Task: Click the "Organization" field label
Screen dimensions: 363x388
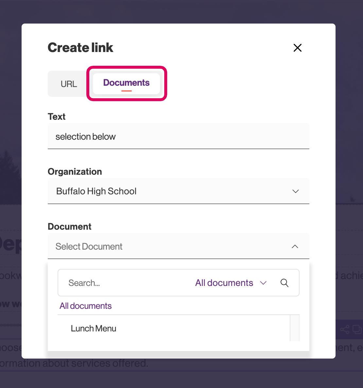Action: pos(75,172)
